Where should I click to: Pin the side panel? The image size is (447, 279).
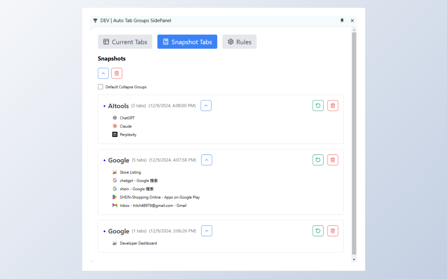click(342, 21)
